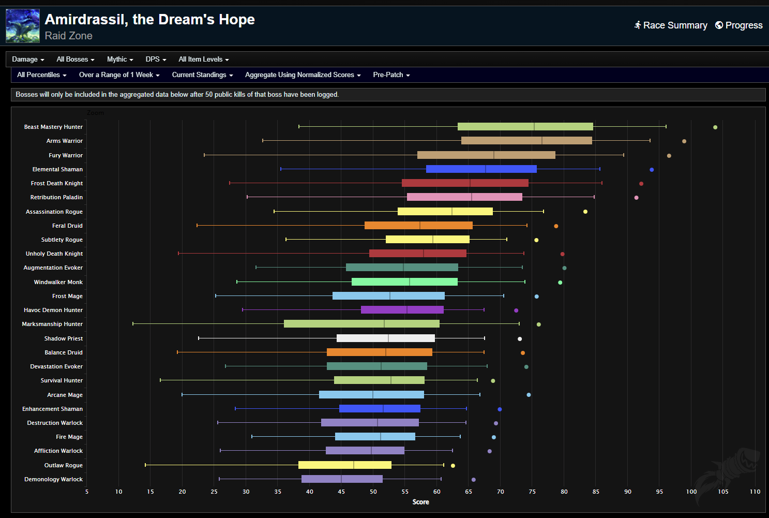This screenshot has width=769, height=518.
Task: Open the Pre-Patch dropdown
Action: 391,75
